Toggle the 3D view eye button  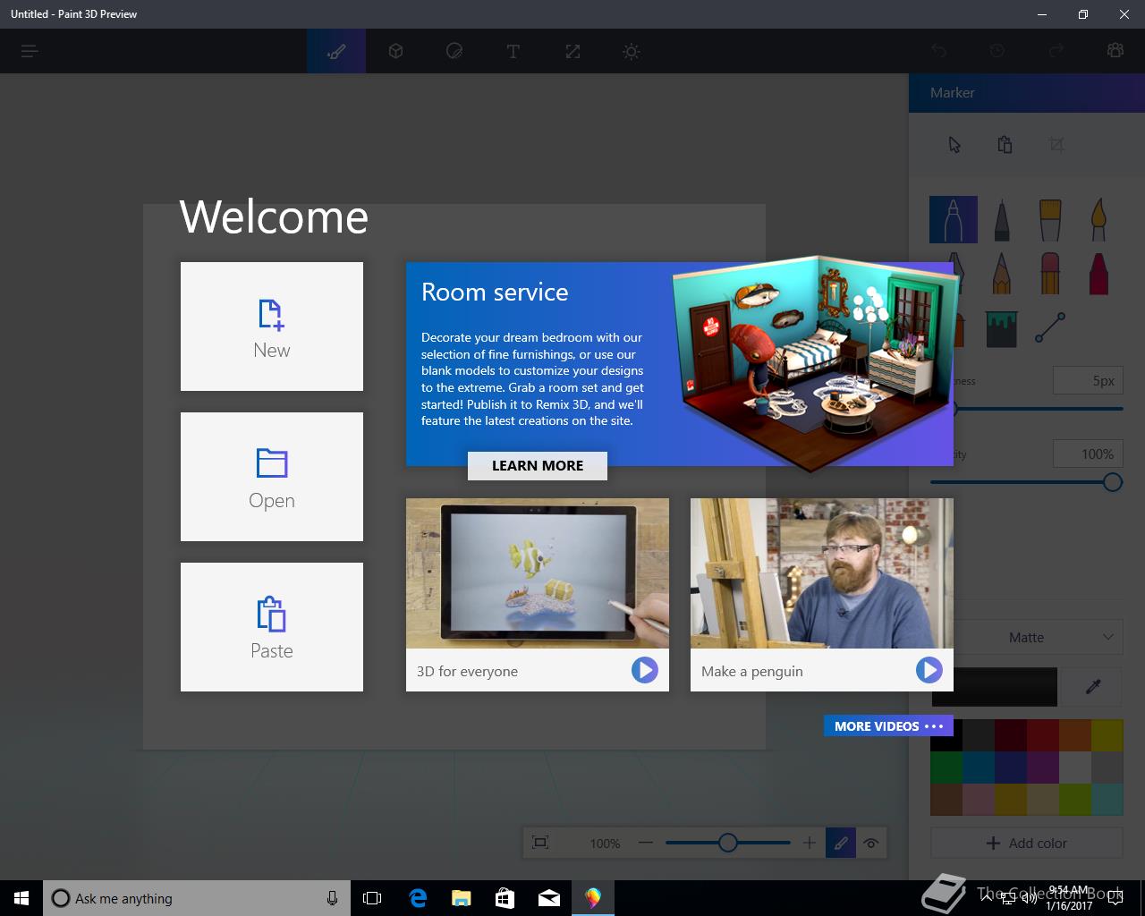coord(871,843)
